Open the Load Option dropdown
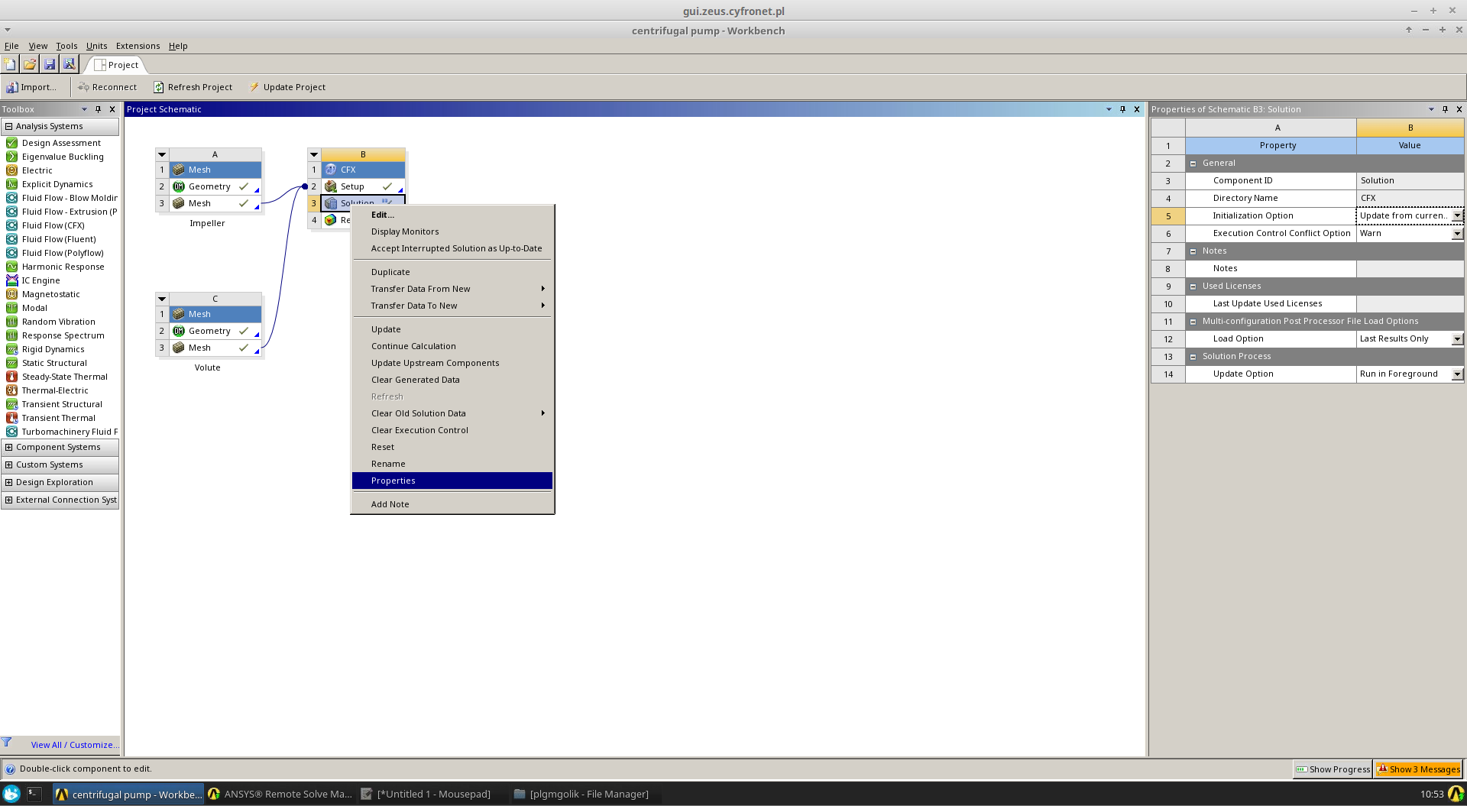This screenshot has height=806, width=1467. (1457, 339)
